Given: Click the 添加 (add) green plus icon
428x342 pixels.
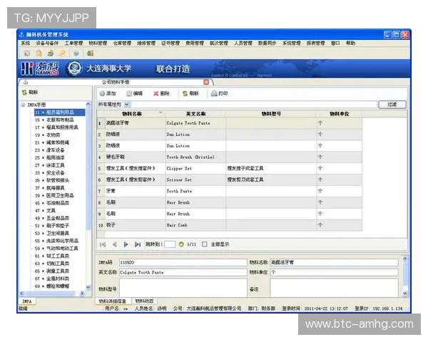Looking at the screenshot, I should [102, 93].
